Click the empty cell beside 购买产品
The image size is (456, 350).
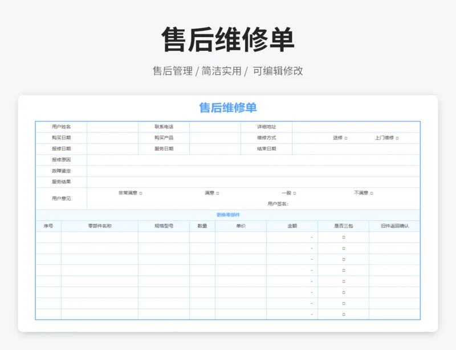coord(215,138)
